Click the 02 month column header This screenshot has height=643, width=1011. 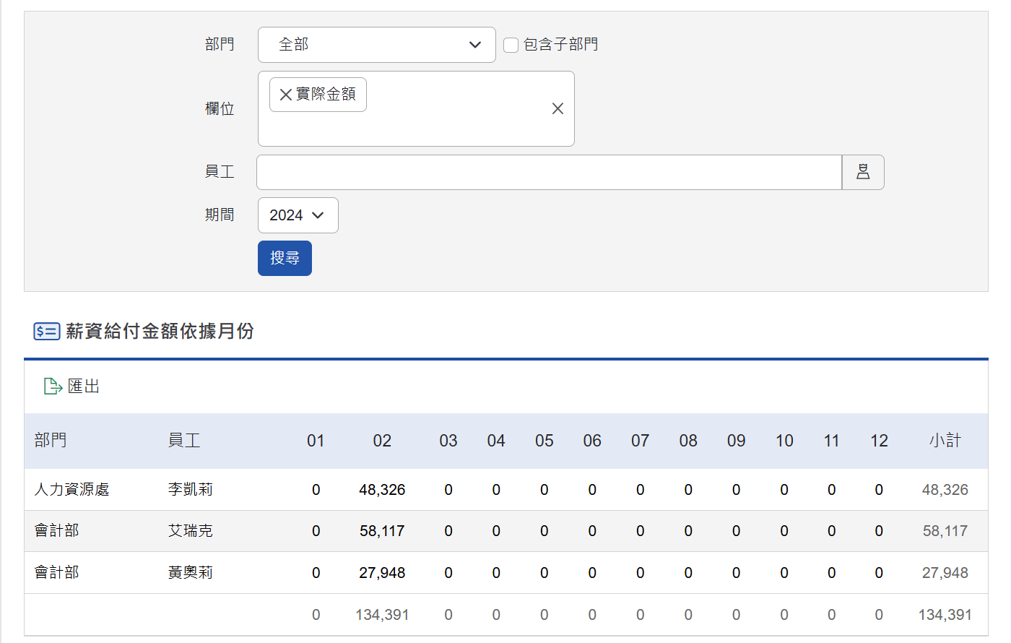coord(382,441)
